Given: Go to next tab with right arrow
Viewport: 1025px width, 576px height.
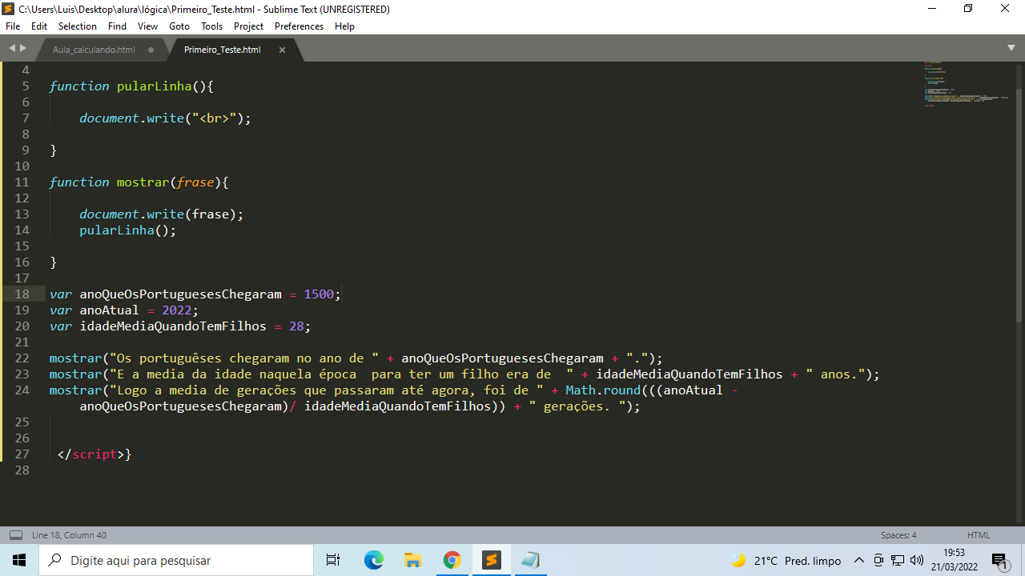Looking at the screenshot, I should [22, 48].
